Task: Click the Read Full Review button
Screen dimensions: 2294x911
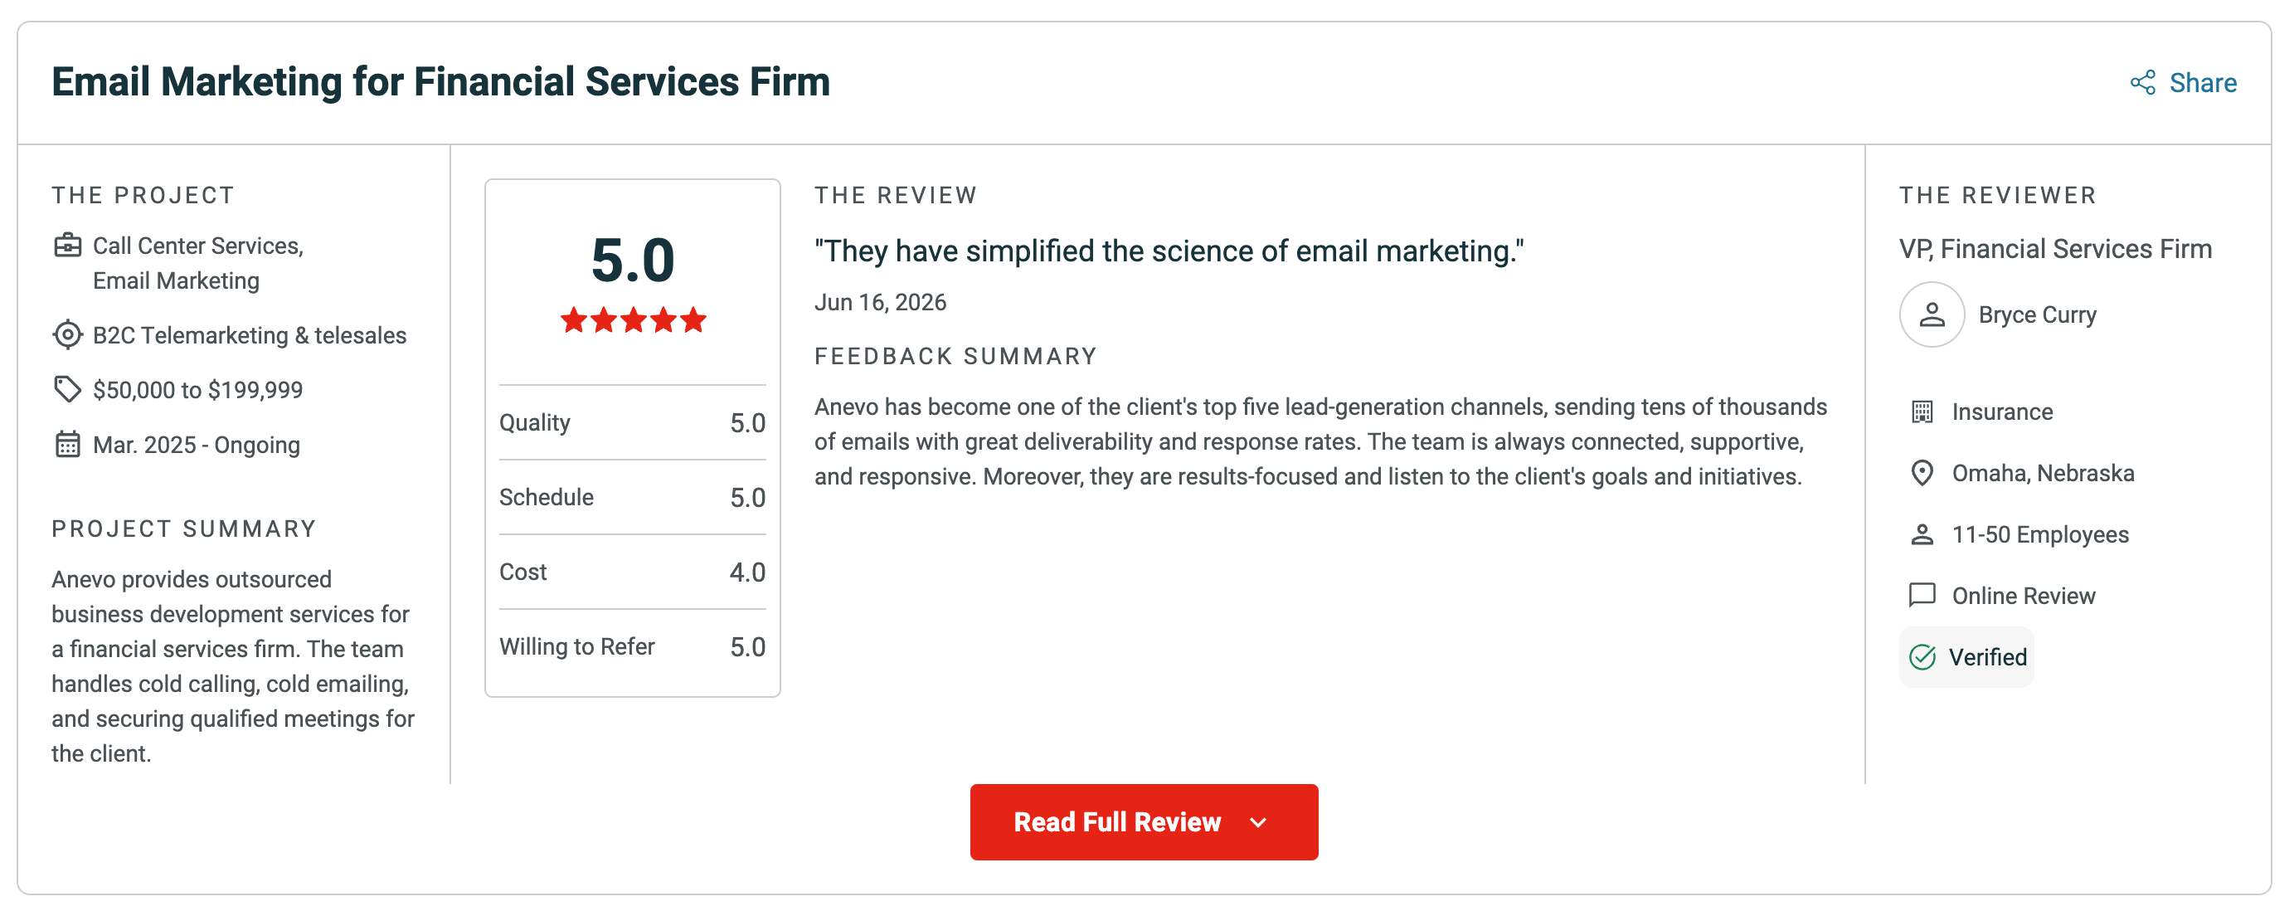Action: click(1144, 822)
